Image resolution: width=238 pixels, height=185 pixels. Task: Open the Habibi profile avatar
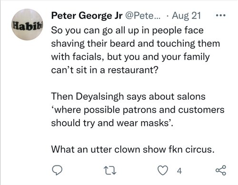(28, 24)
